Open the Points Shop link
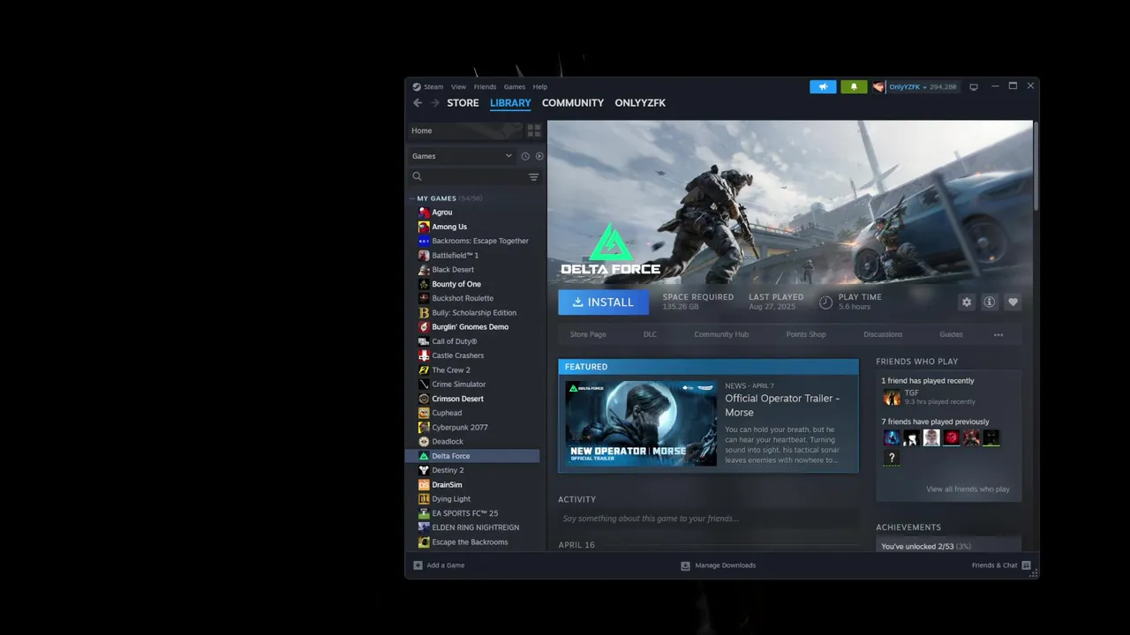 [806, 335]
